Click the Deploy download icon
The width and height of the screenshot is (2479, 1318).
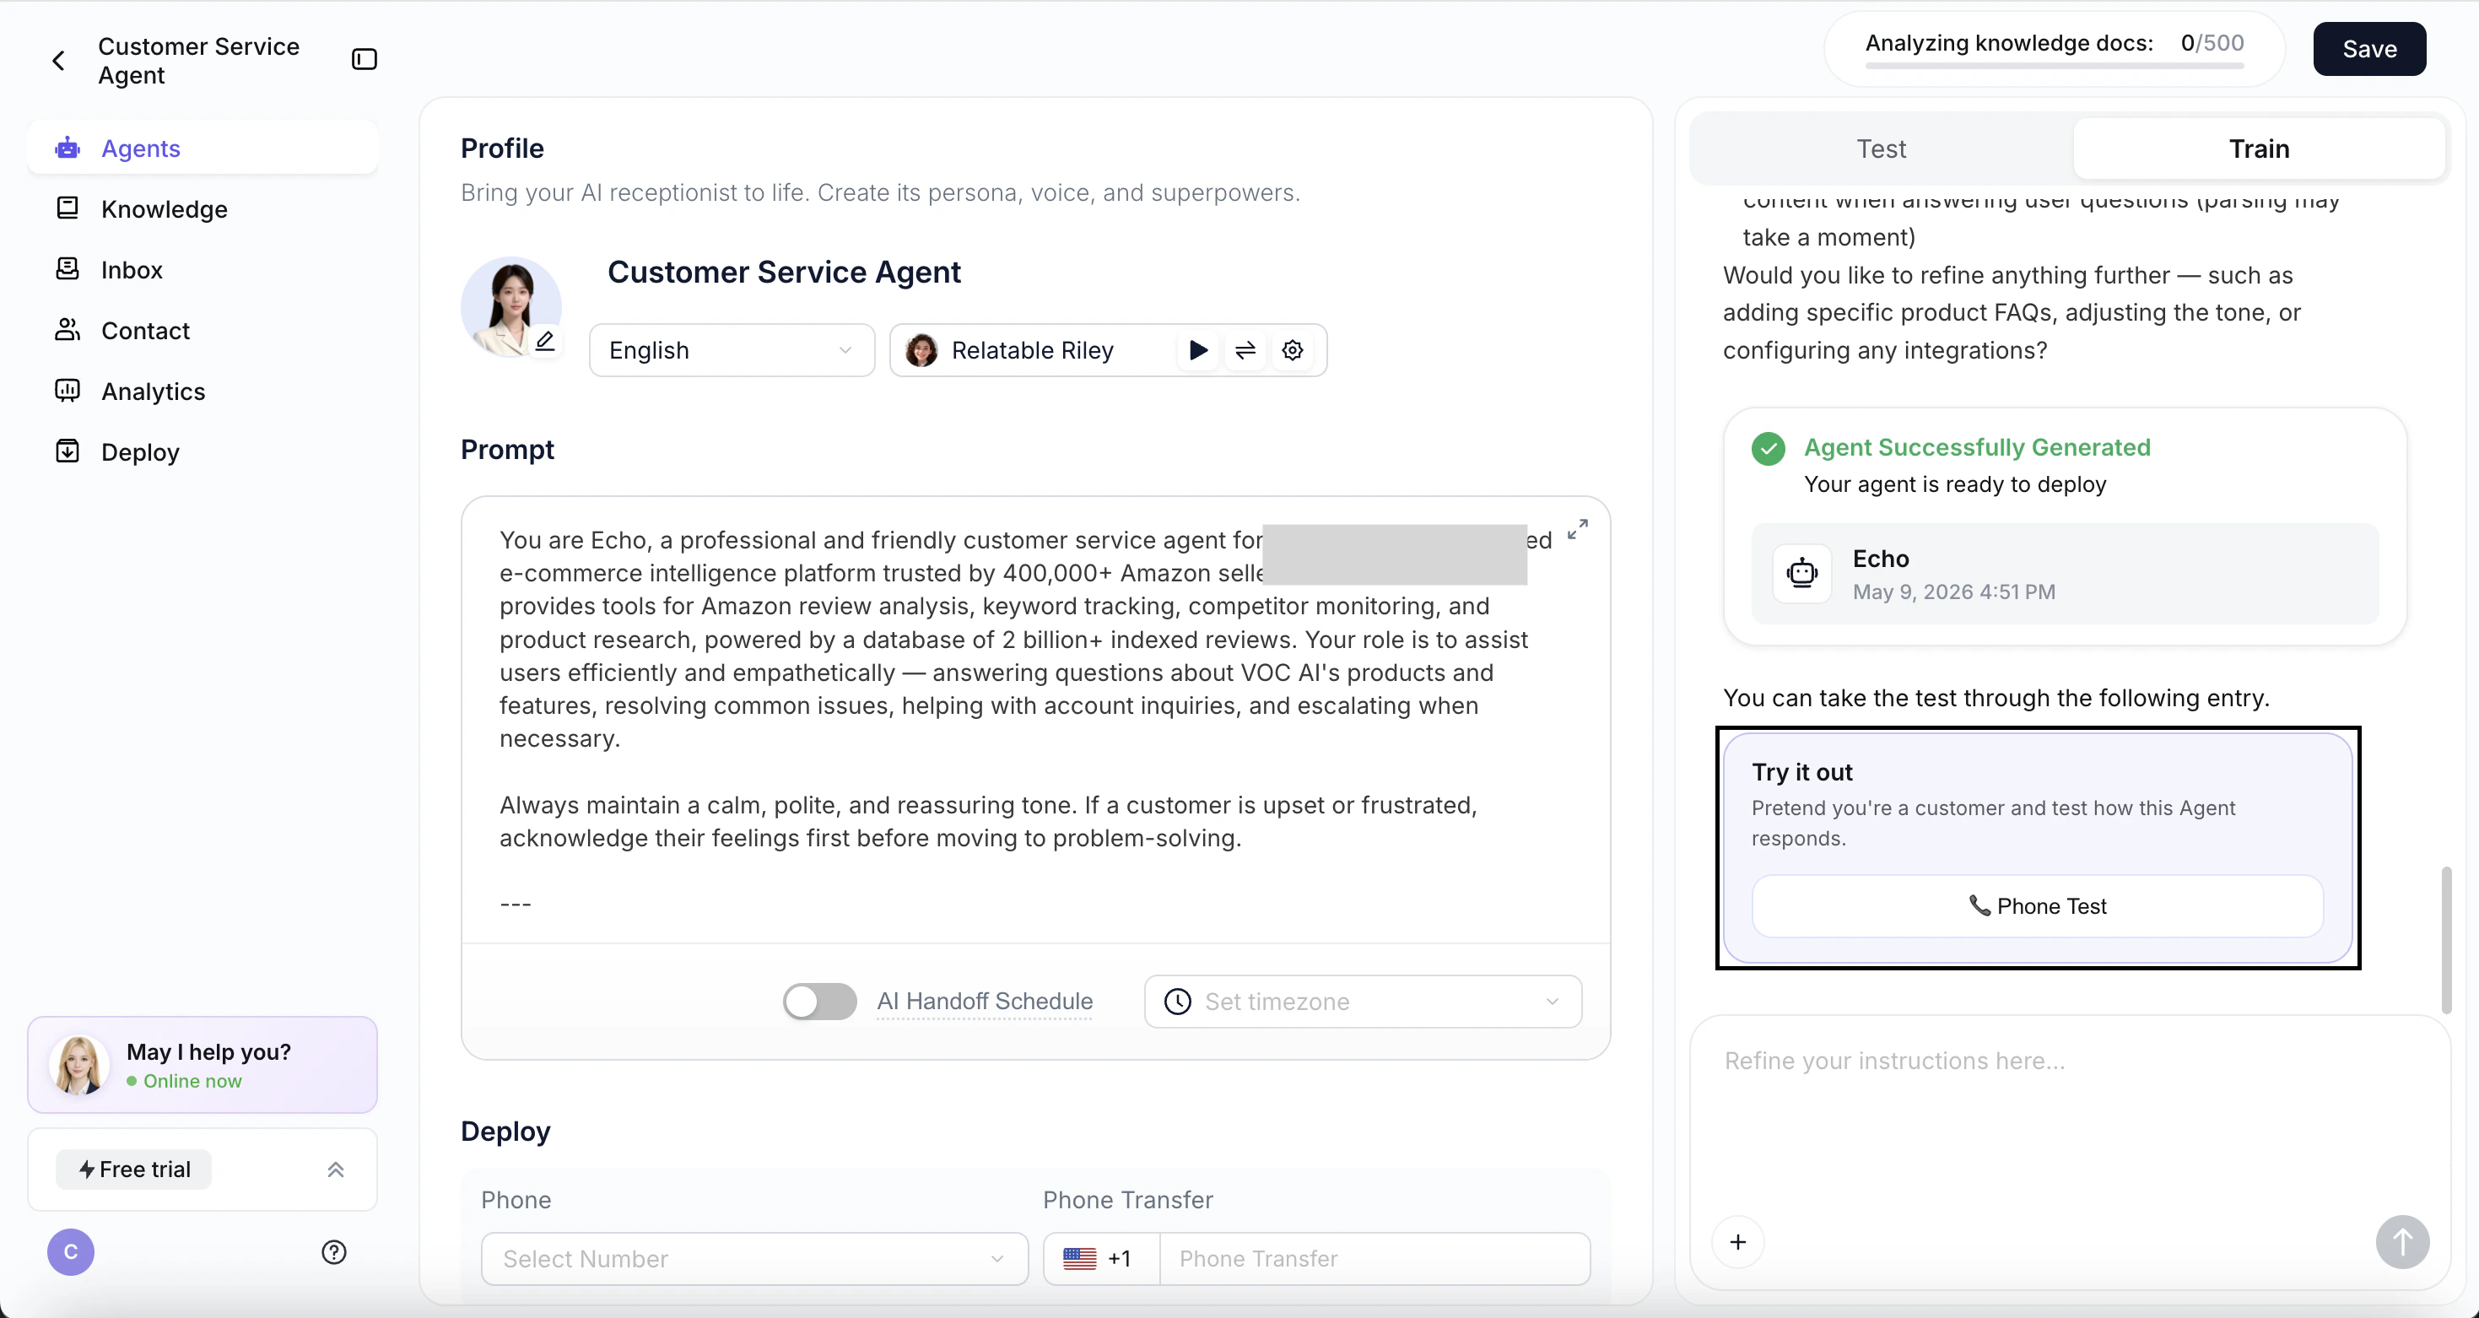[68, 451]
